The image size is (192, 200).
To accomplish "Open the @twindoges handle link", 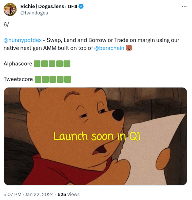I will pos(34,13).
